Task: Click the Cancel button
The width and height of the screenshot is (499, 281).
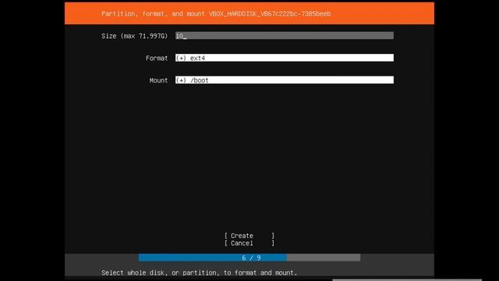Action: (x=249, y=243)
